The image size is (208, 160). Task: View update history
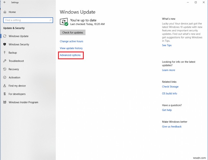coord(71,48)
